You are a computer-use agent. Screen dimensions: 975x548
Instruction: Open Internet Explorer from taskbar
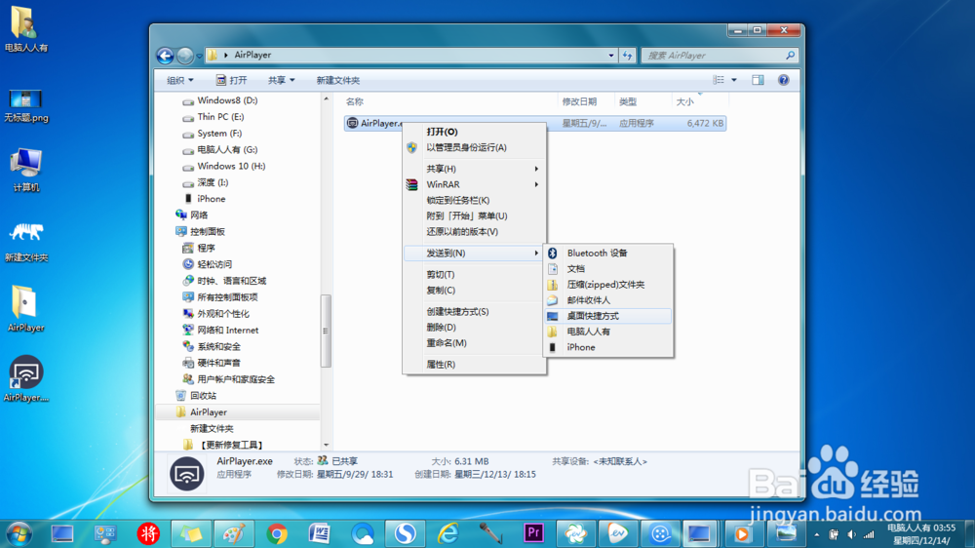pos(448,533)
